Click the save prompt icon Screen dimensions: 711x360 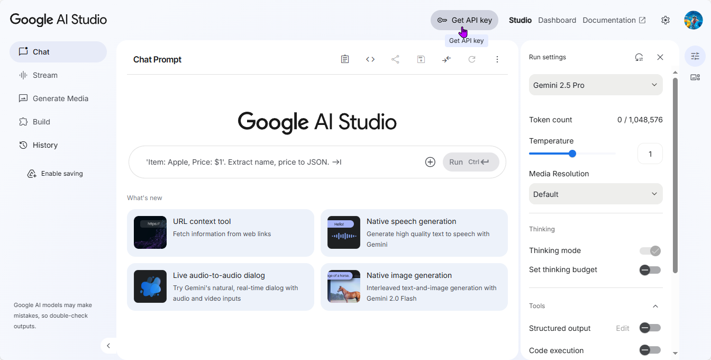tap(421, 59)
